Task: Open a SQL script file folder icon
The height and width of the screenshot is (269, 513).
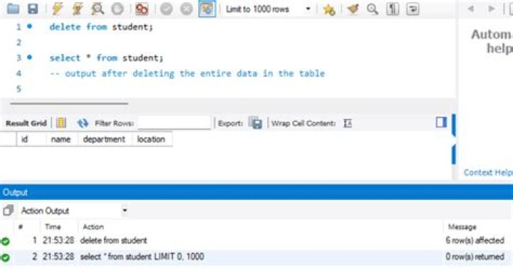Action: click(x=13, y=9)
